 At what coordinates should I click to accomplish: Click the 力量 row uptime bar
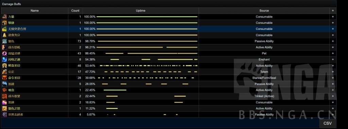[147, 17]
